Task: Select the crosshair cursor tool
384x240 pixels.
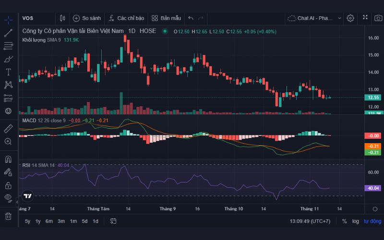Action: click(8, 20)
